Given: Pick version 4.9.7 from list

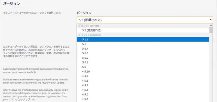Looking at the screenshot, I should point(143,85).
